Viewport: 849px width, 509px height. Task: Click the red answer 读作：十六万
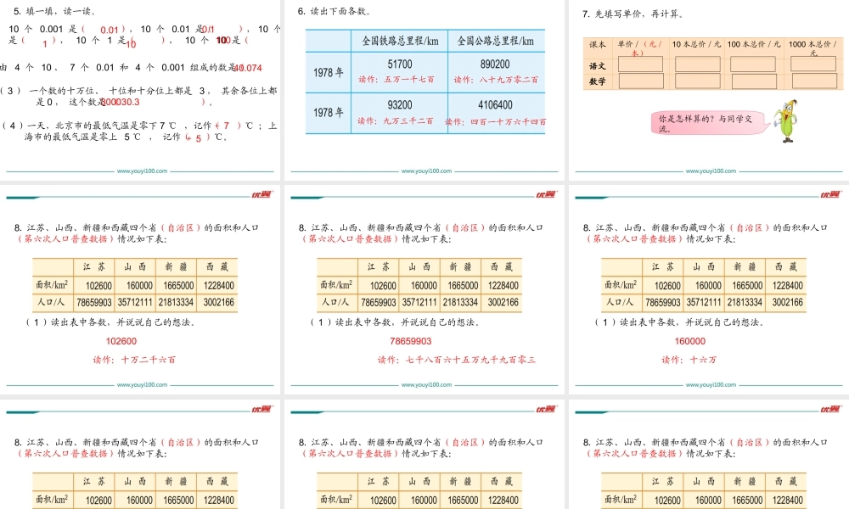tap(689, 360)
